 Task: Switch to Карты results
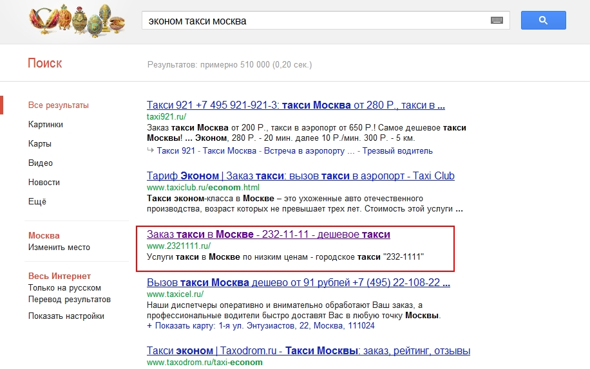[x=39, y=143]
